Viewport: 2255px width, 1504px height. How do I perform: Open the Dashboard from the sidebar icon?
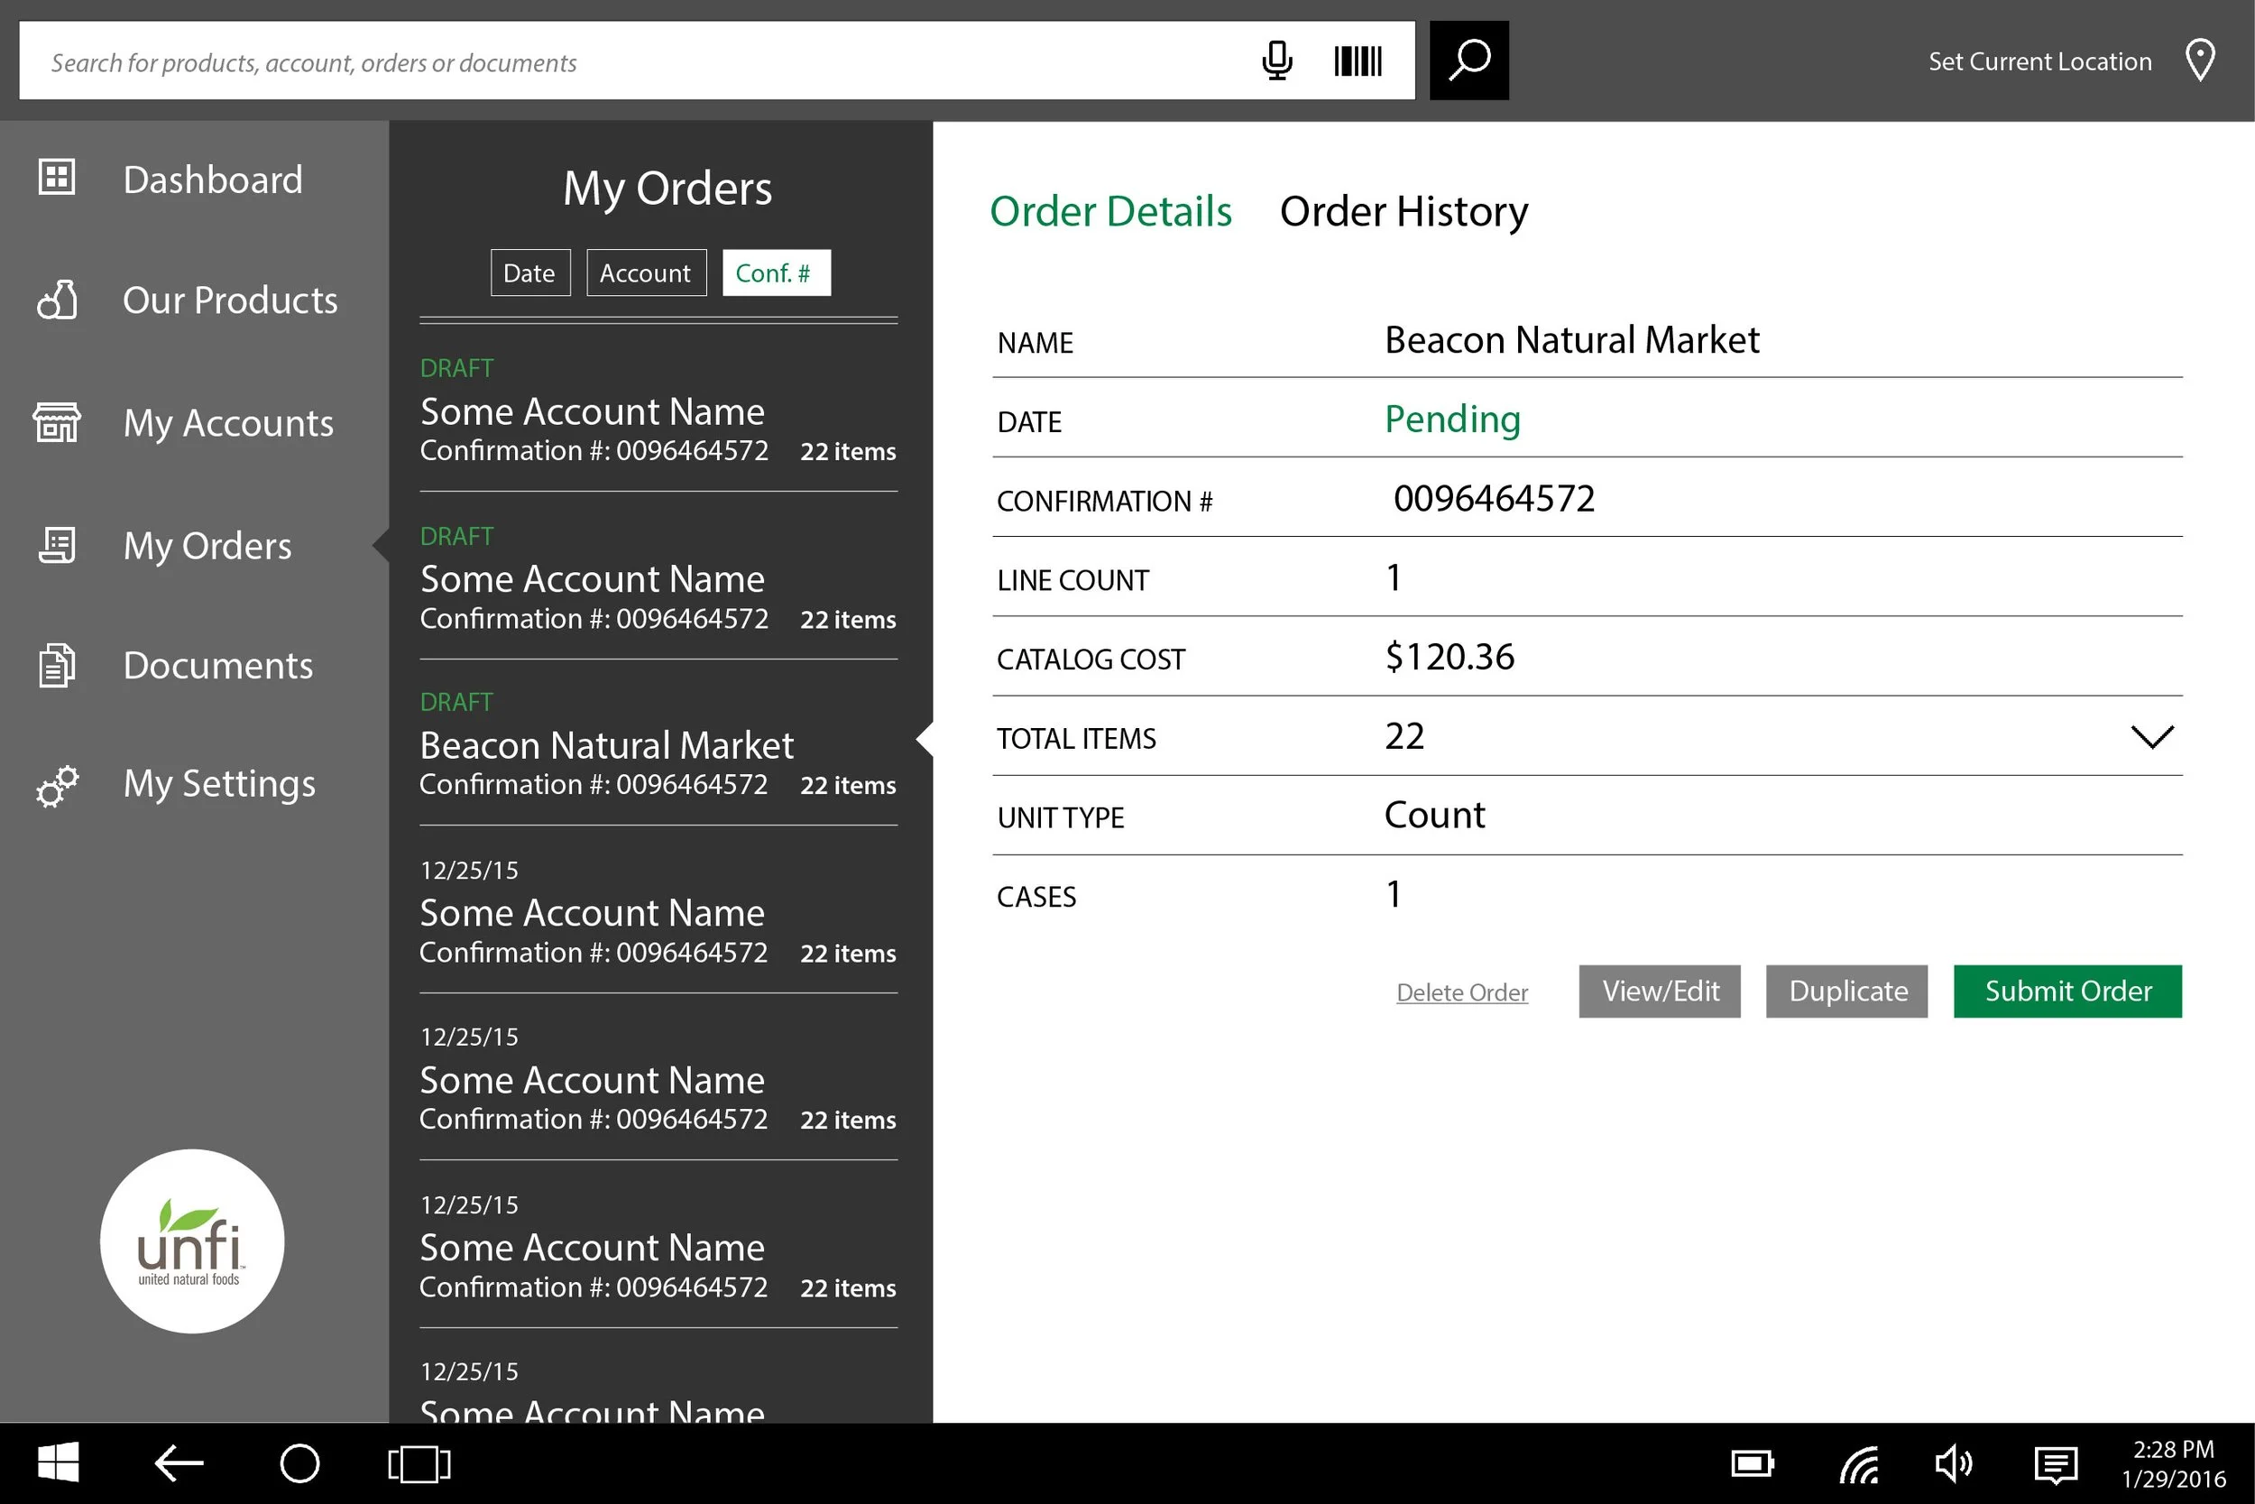(56, 178)
